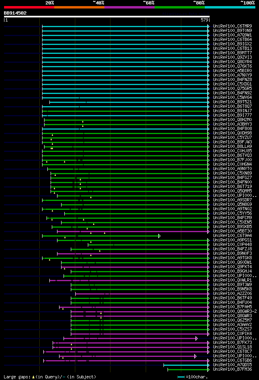259x380 pixels.
Task: Click the short cyan alignment bar for A7QDS5
Action: [187, 365]
